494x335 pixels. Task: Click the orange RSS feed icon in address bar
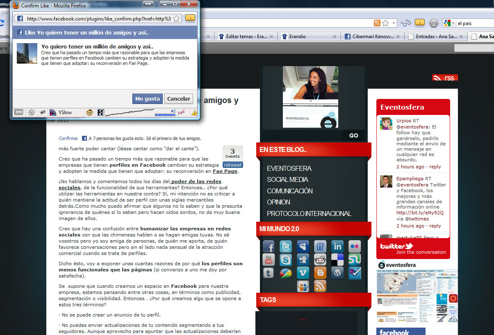pos(377,23)
